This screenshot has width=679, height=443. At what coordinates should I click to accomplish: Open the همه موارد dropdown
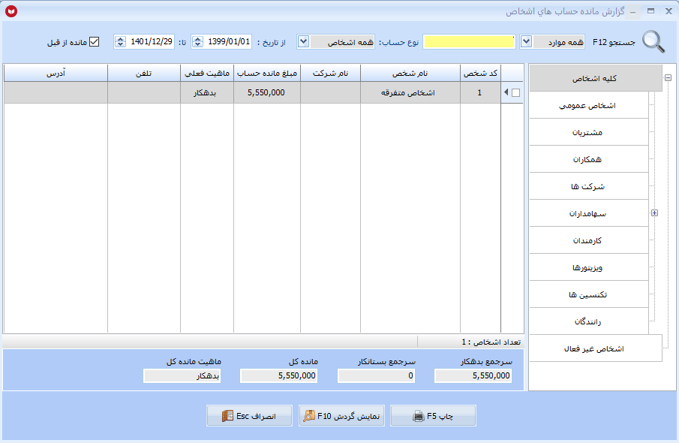526,41
